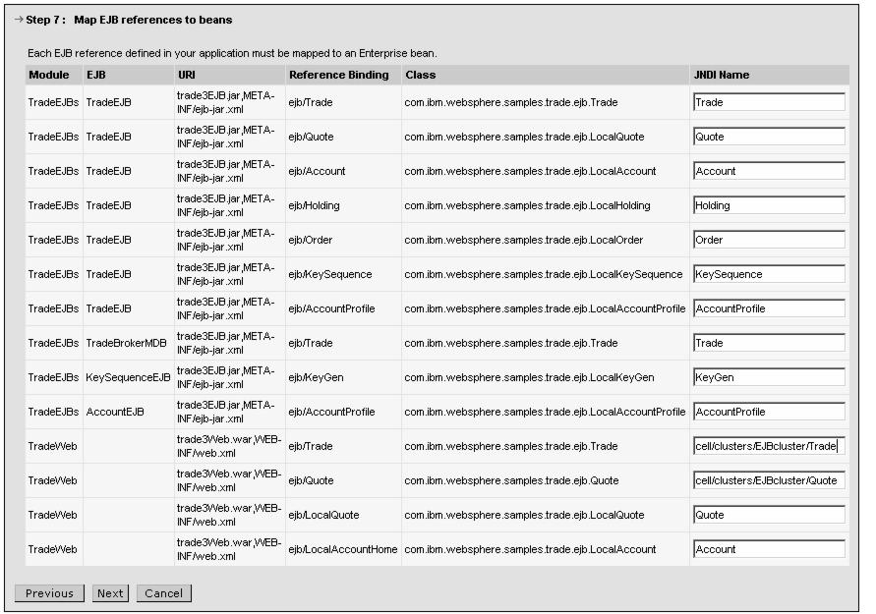
Task: Click the ejb/KeyGen reference binding
Action: pos(317,377)
